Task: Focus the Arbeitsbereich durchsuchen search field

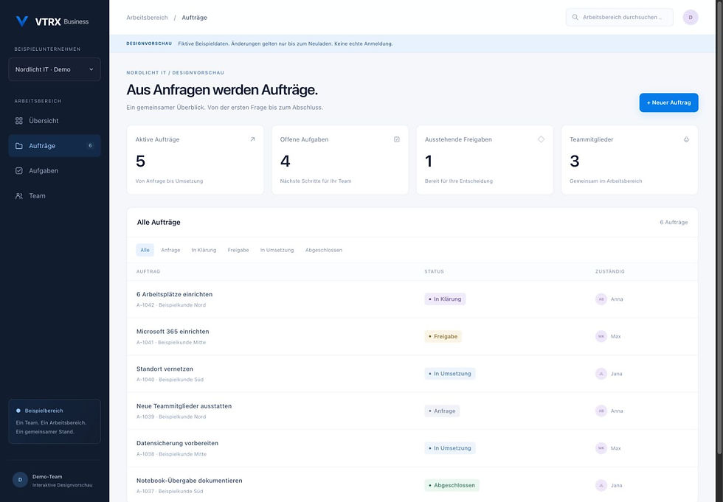Action: (x=619, y=18)
